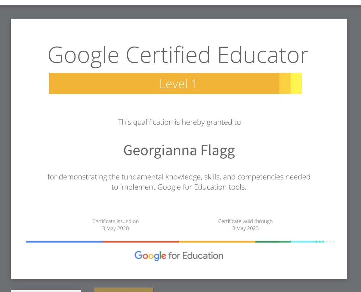The image size is (361, 292).
Task: Click the gold button below the certificate
Action: (123, 290)
